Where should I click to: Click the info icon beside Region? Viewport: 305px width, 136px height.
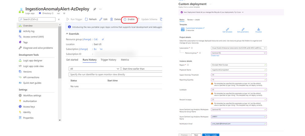coord(188,65)
